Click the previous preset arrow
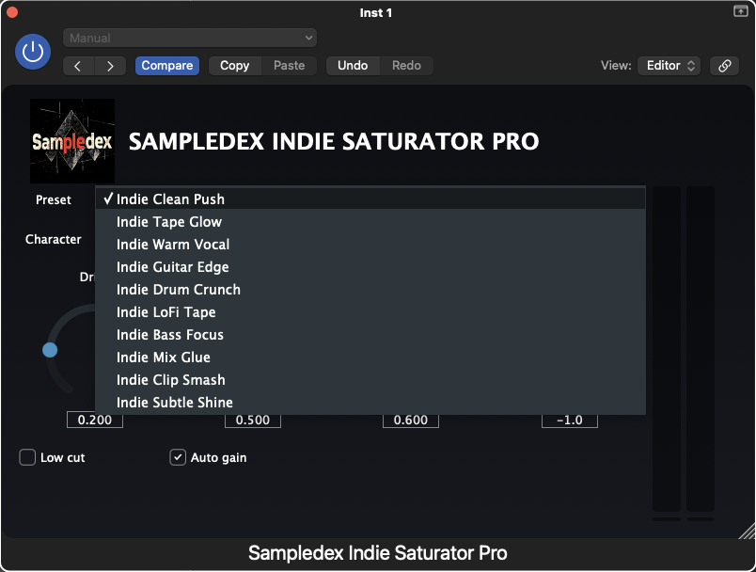The image size is (756, 572). 77,67
